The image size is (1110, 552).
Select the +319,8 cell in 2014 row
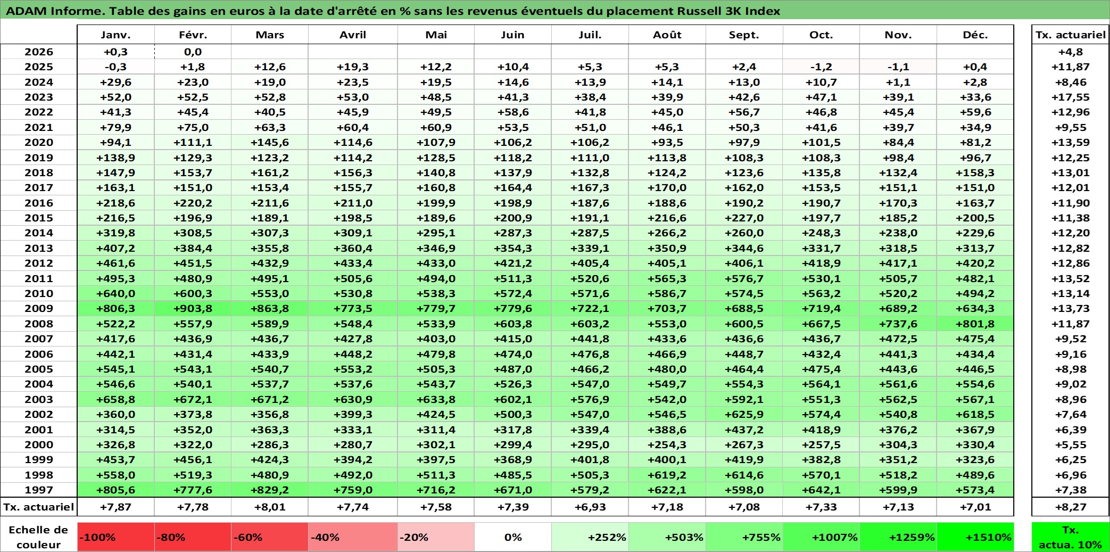[x=116, y=233]
